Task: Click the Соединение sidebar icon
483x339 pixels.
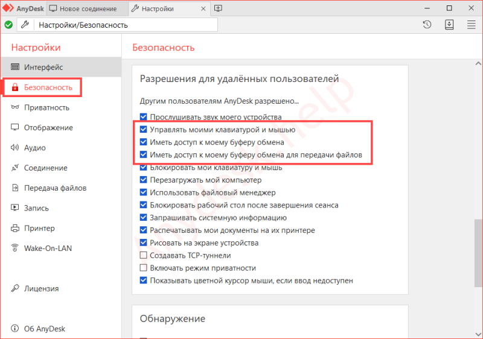Action: click(x=14, y=168)
